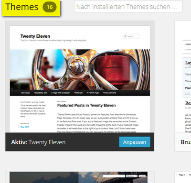This screenshot has width=191, height=183.
Task: Click 'HTML Elements' in the preview menu bar
Action: [109, 93]
